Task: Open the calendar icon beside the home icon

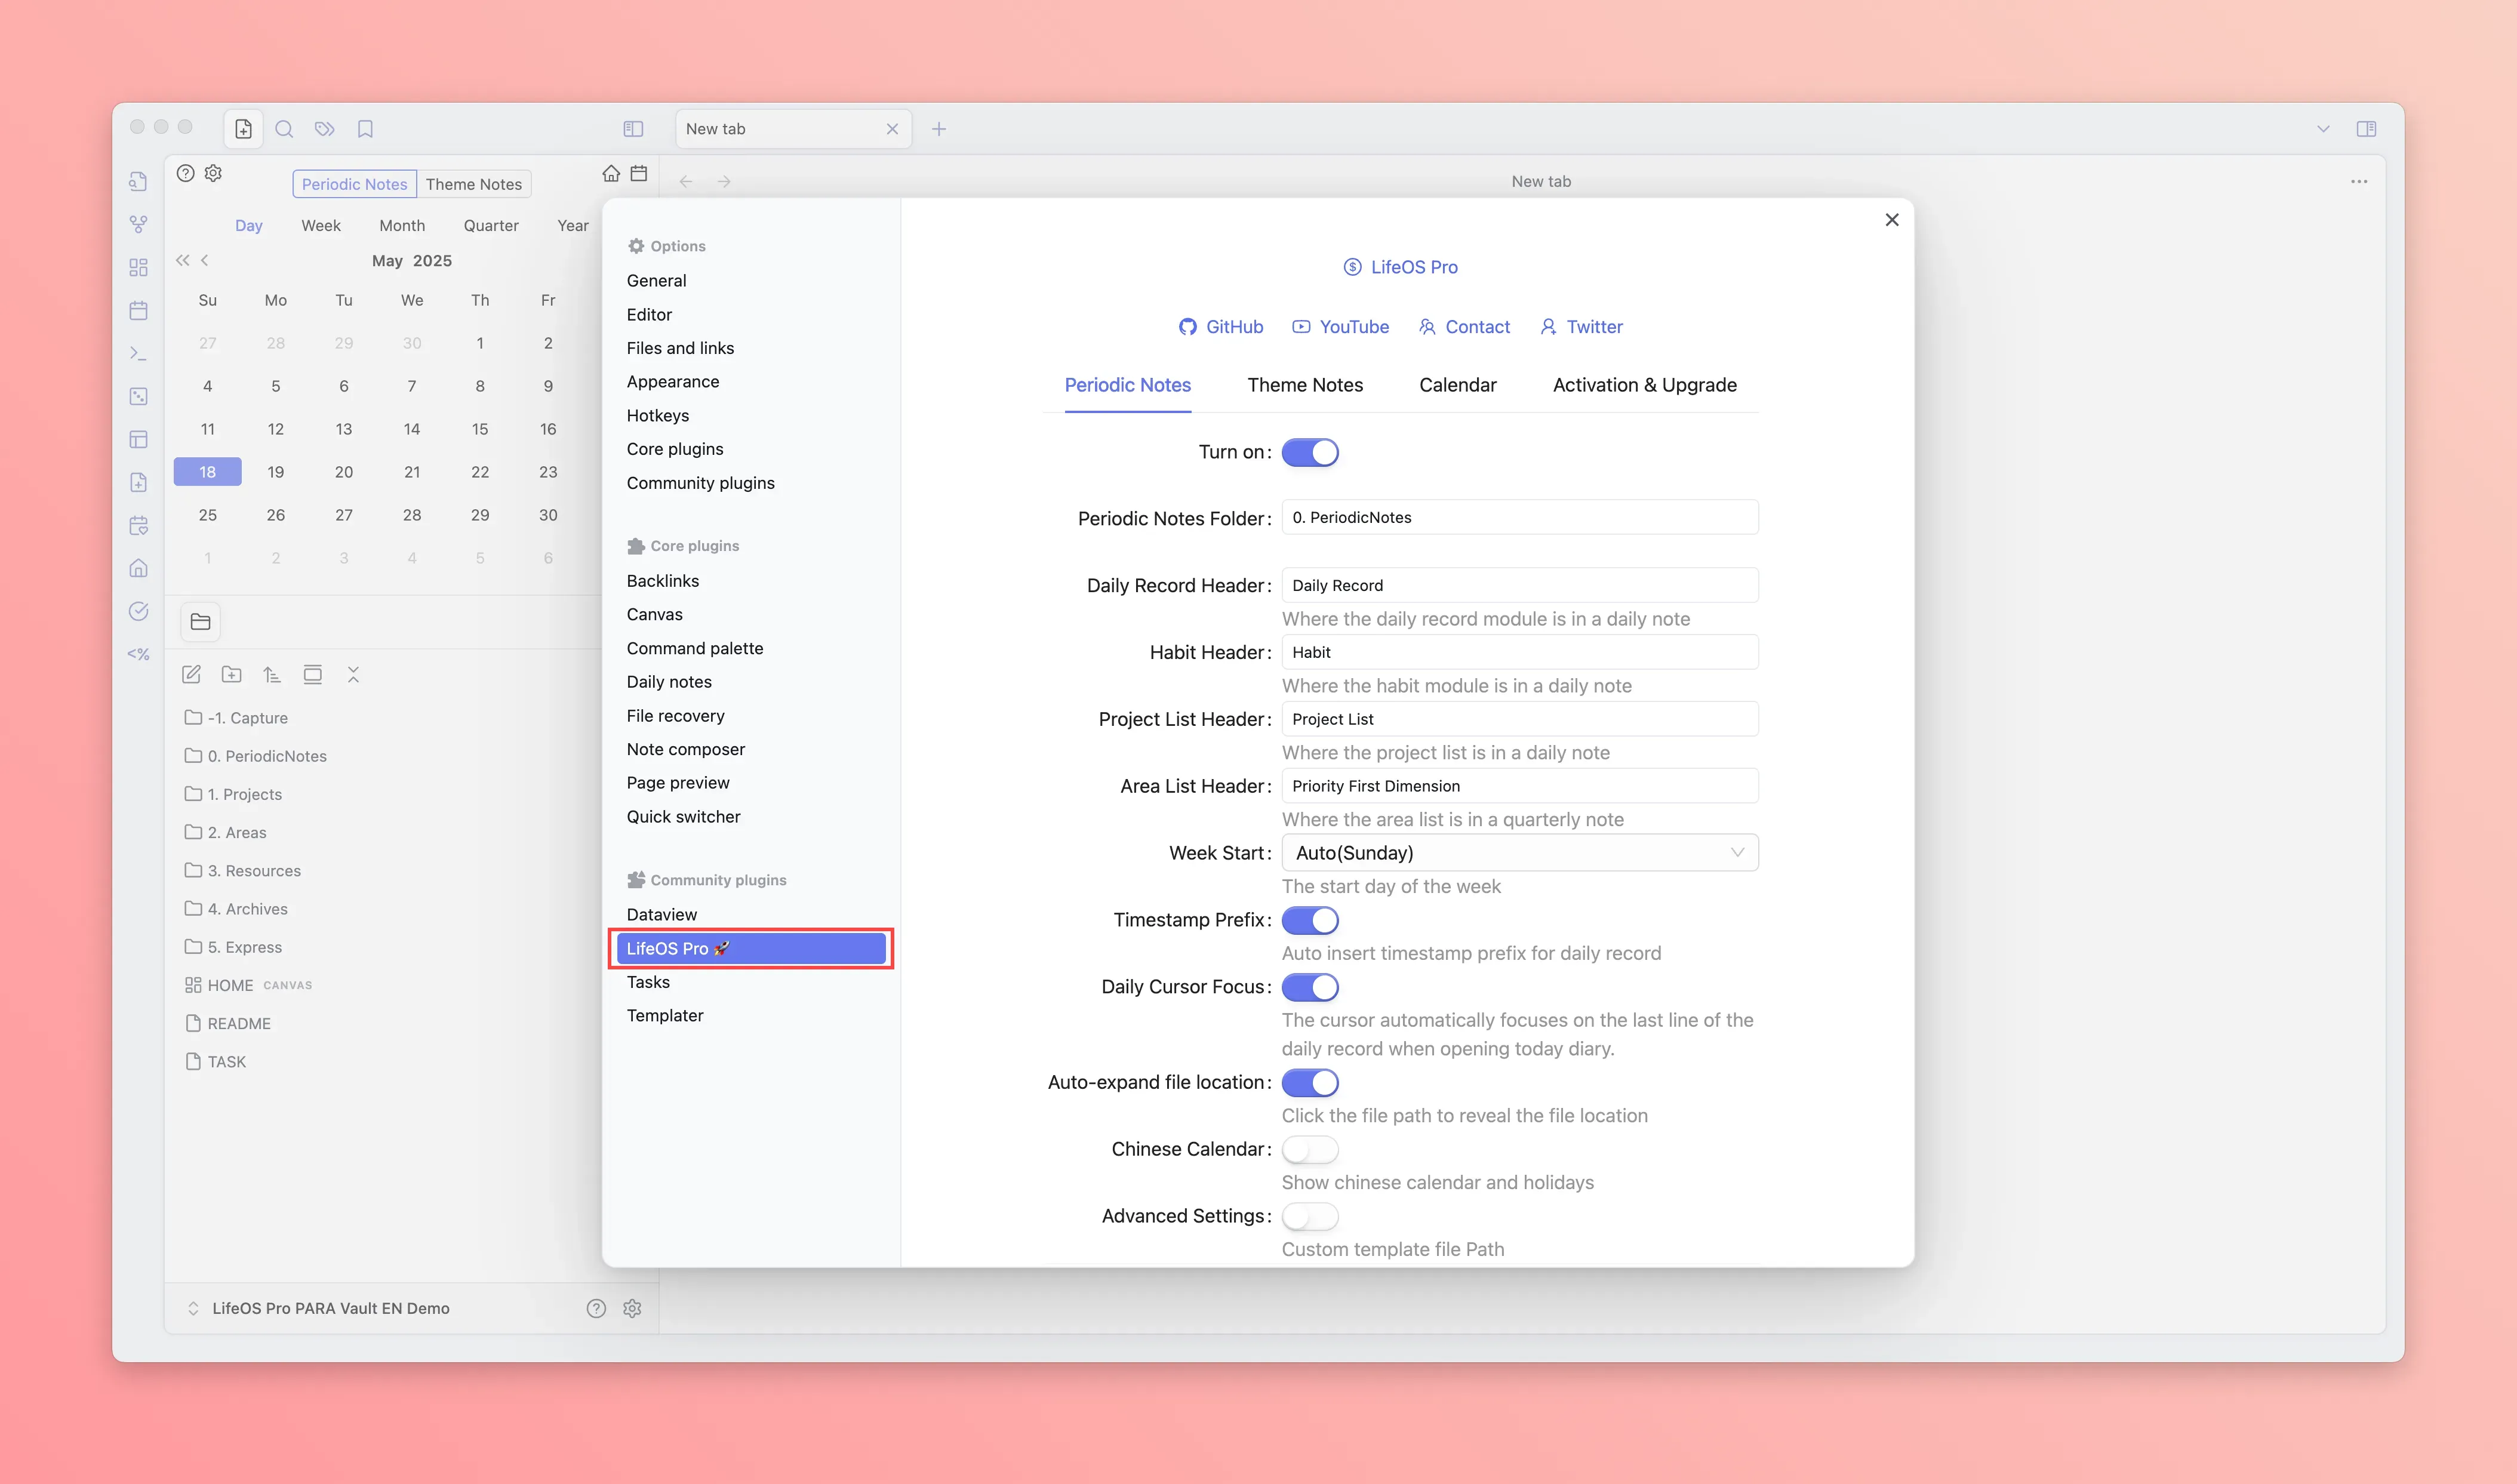Action: [639, 174]
